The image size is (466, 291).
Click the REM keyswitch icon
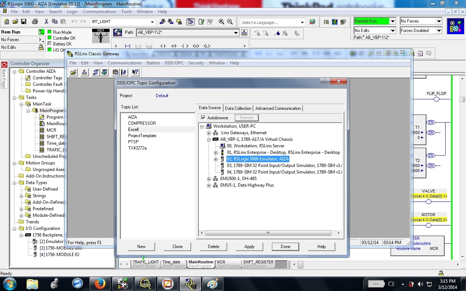(101, 36)
